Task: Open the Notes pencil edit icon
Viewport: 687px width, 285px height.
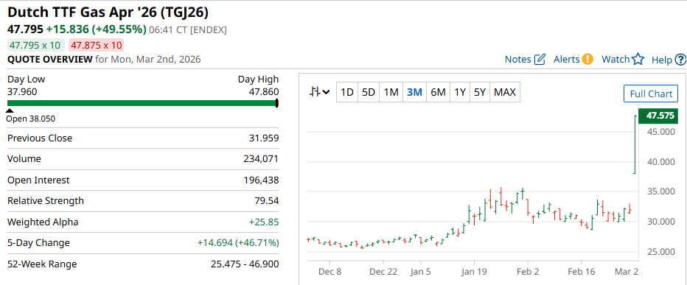Action: click(x=540, y=59)
